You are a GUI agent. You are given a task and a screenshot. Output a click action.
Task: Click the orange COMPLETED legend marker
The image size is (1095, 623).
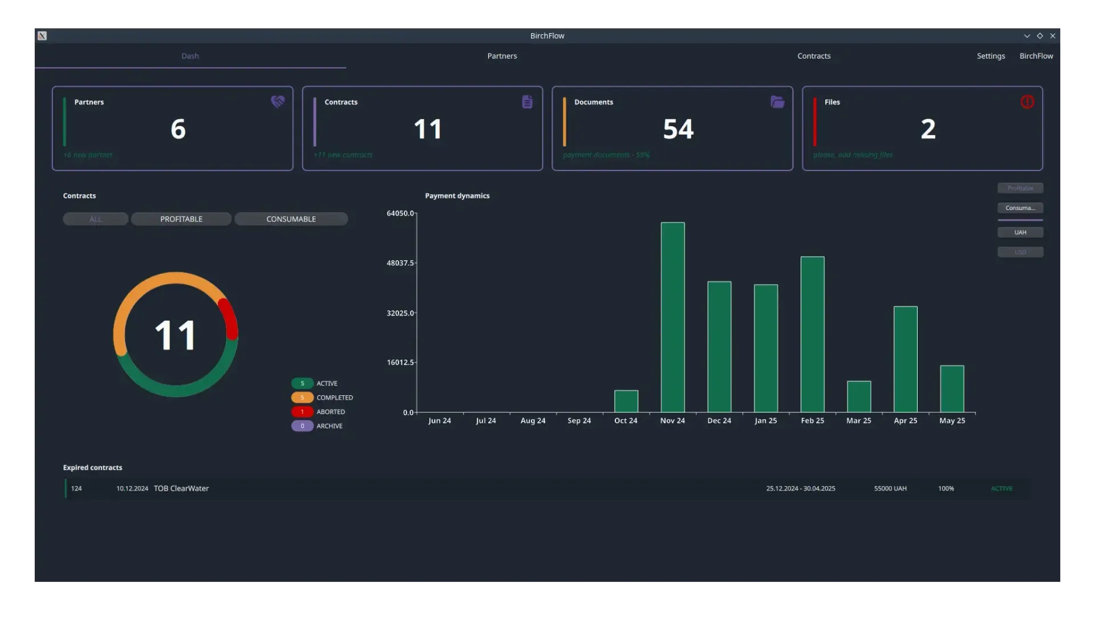coord(302,397)
